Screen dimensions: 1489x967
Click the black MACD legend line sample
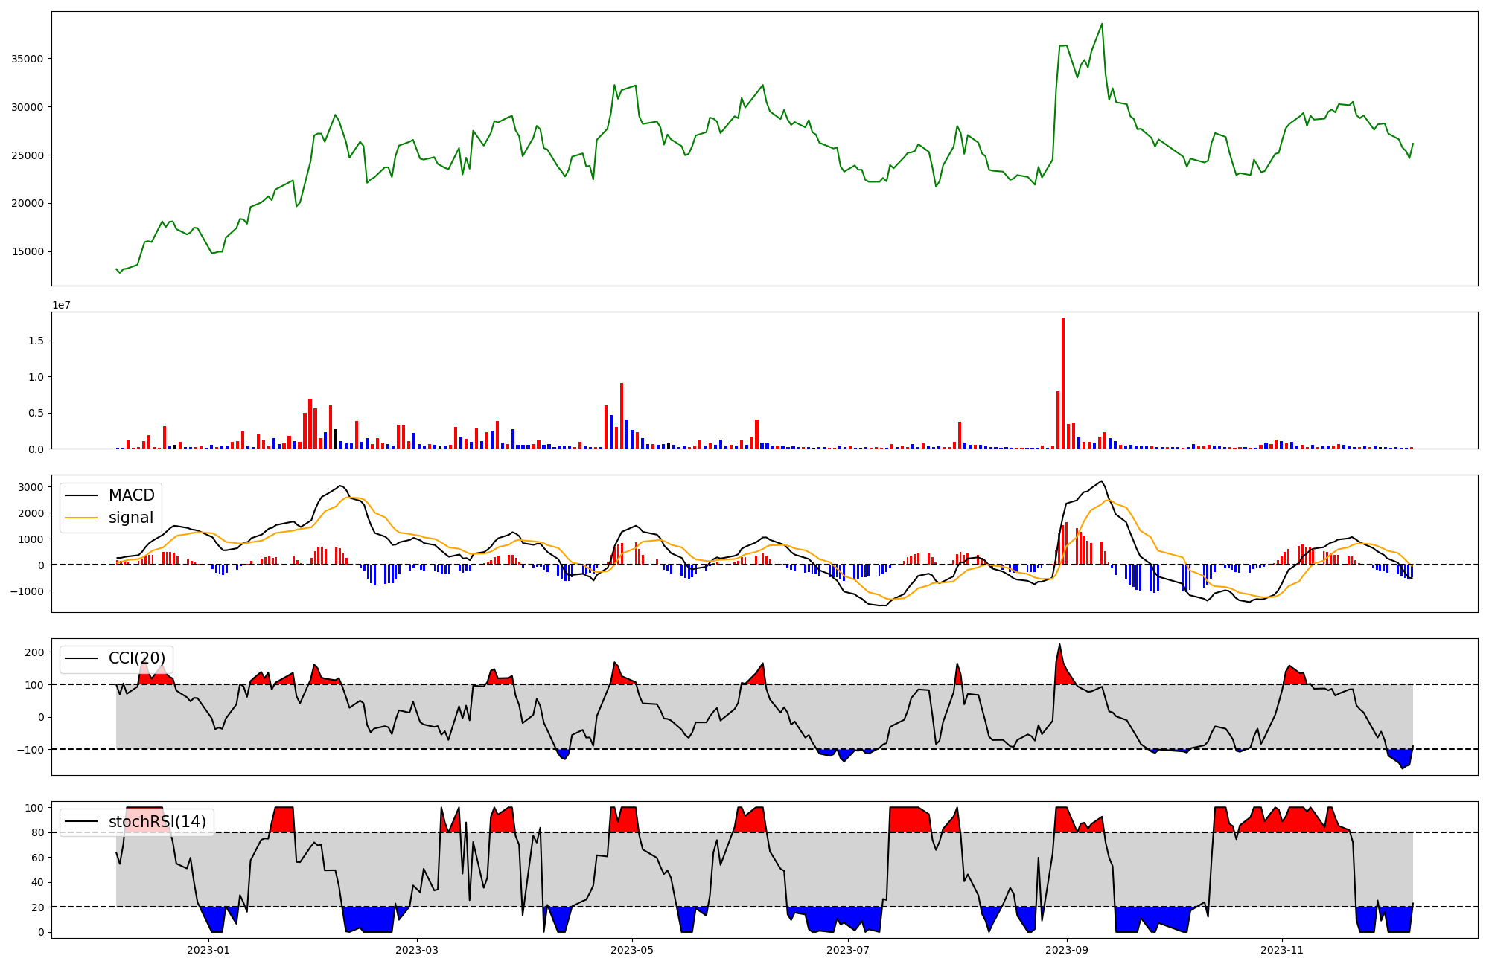click(81, 495)
